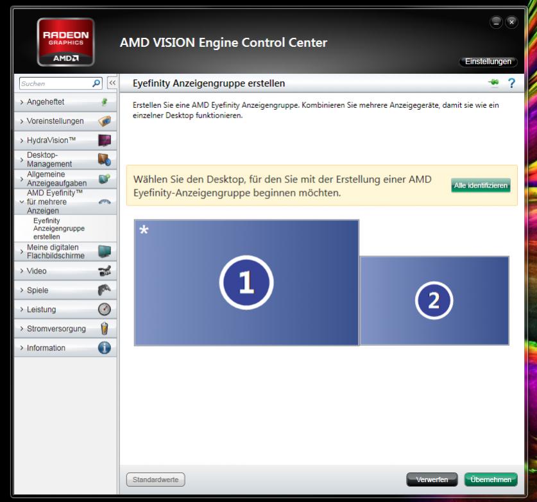
Task: Expand the Spiele section chevron
Action: (x=22, y=290)
